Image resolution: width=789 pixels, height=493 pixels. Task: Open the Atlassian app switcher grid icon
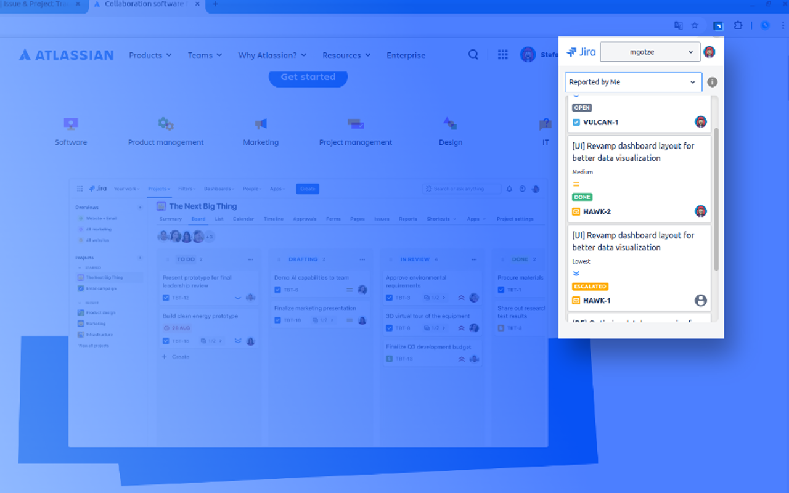tap(503, 55)
